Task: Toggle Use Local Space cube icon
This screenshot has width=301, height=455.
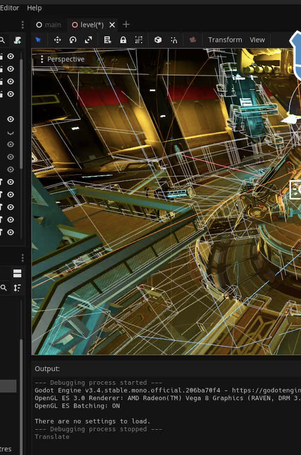Action: click(158, 40)
